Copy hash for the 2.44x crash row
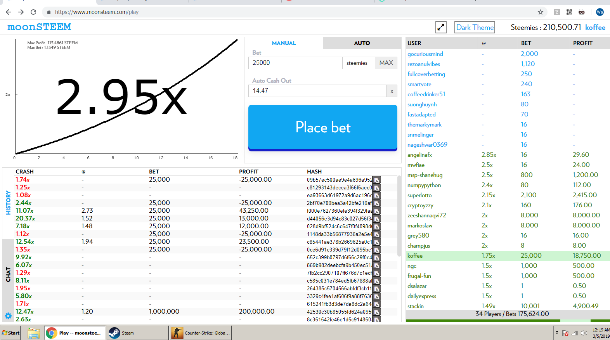The width and height of the screenshot is (610, 340). coord(376,203)
